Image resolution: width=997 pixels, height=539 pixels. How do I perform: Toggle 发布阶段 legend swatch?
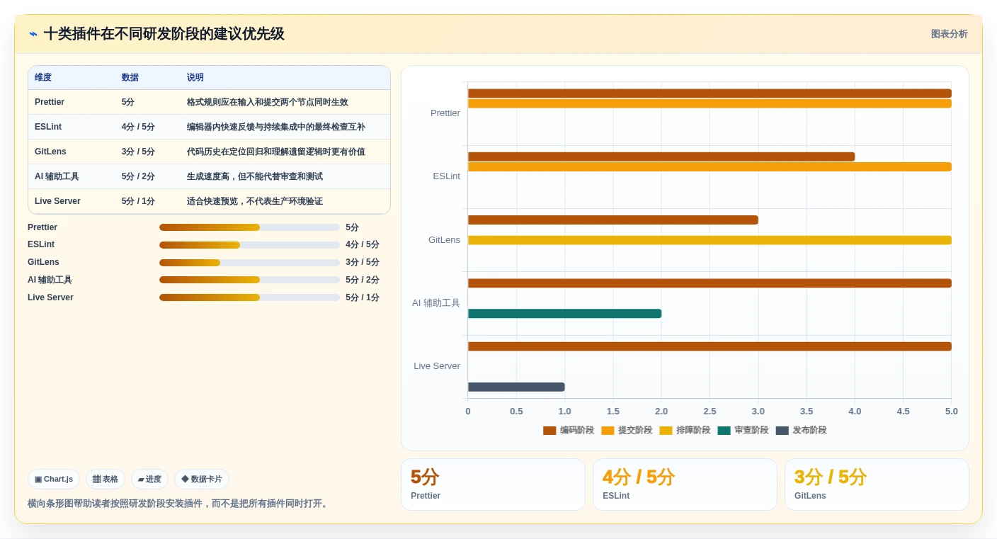[782, 431]
